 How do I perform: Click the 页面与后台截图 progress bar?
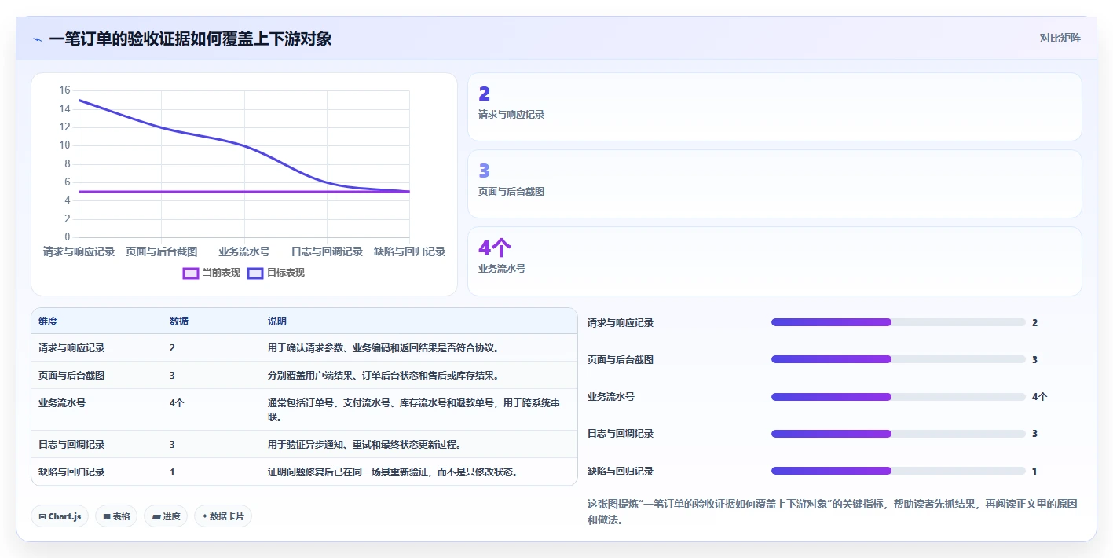899,359
